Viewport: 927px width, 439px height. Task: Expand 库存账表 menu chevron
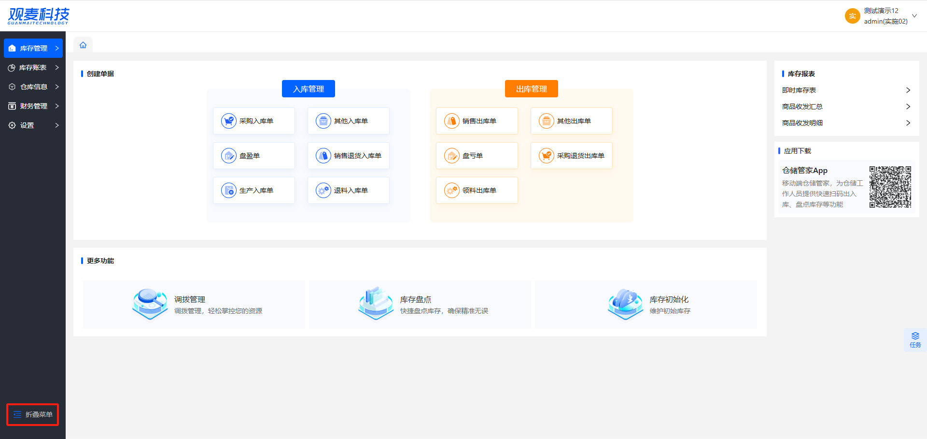[57, 67]
